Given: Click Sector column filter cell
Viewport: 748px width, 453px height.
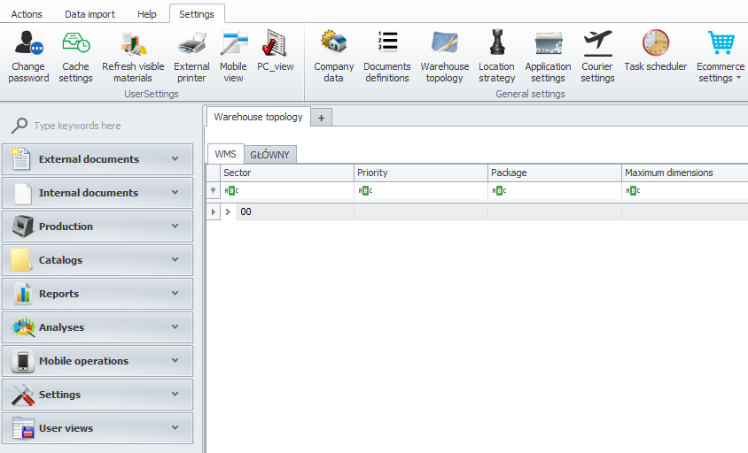Looking at the screenshot, I should 286,190.
